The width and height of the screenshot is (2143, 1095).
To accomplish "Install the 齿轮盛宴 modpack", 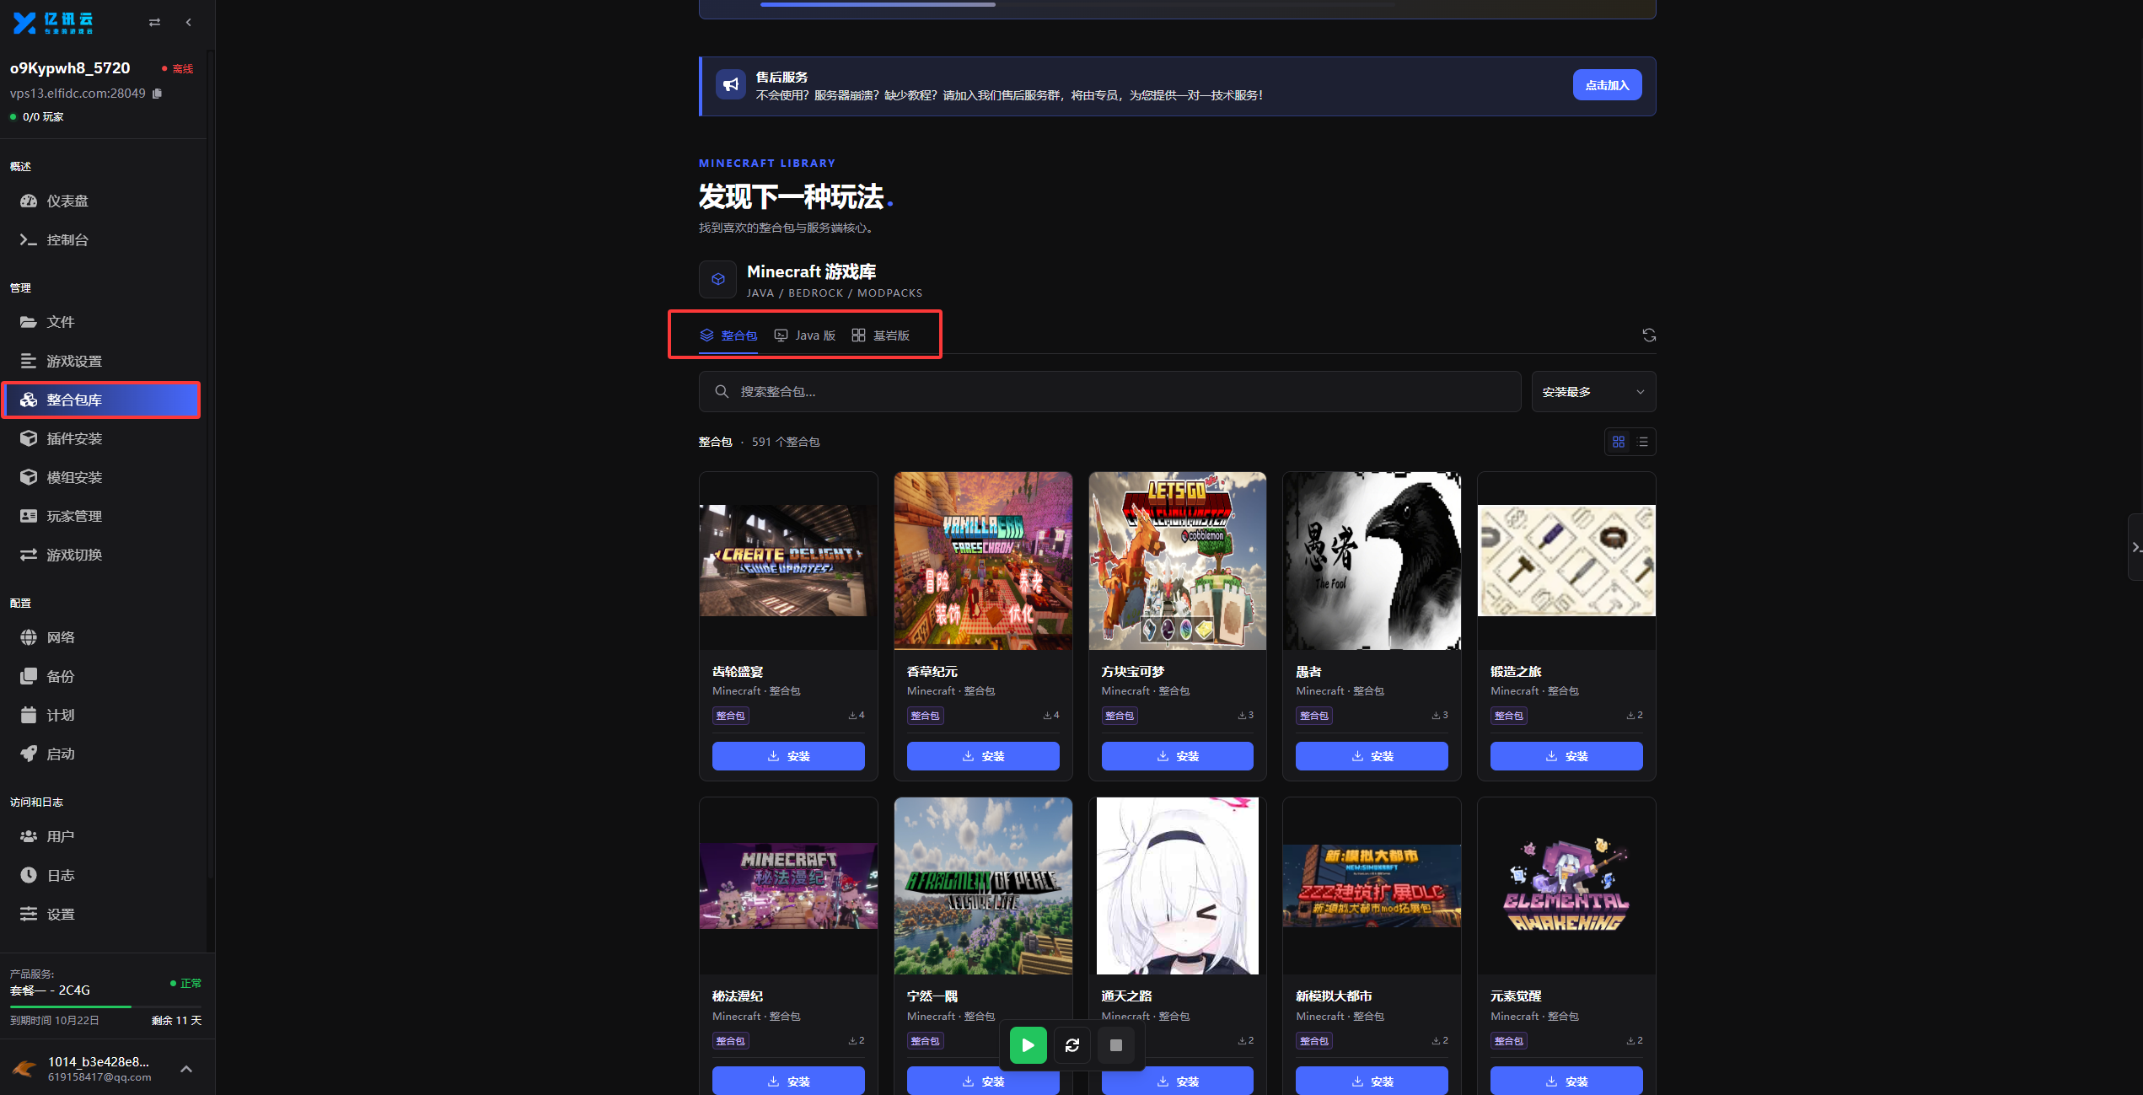I will (x=788, y=756).
